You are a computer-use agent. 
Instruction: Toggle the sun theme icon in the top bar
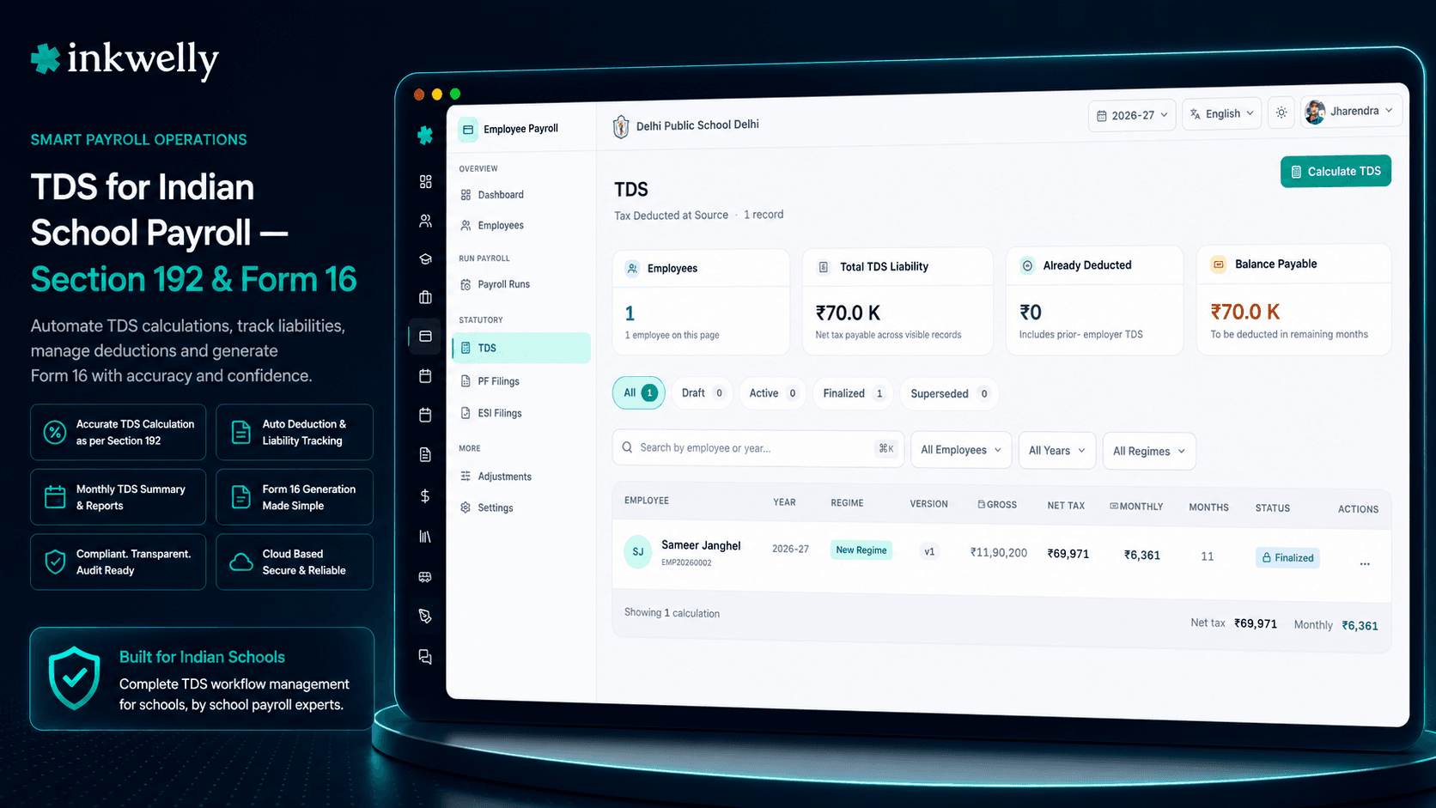point(1281,112)
